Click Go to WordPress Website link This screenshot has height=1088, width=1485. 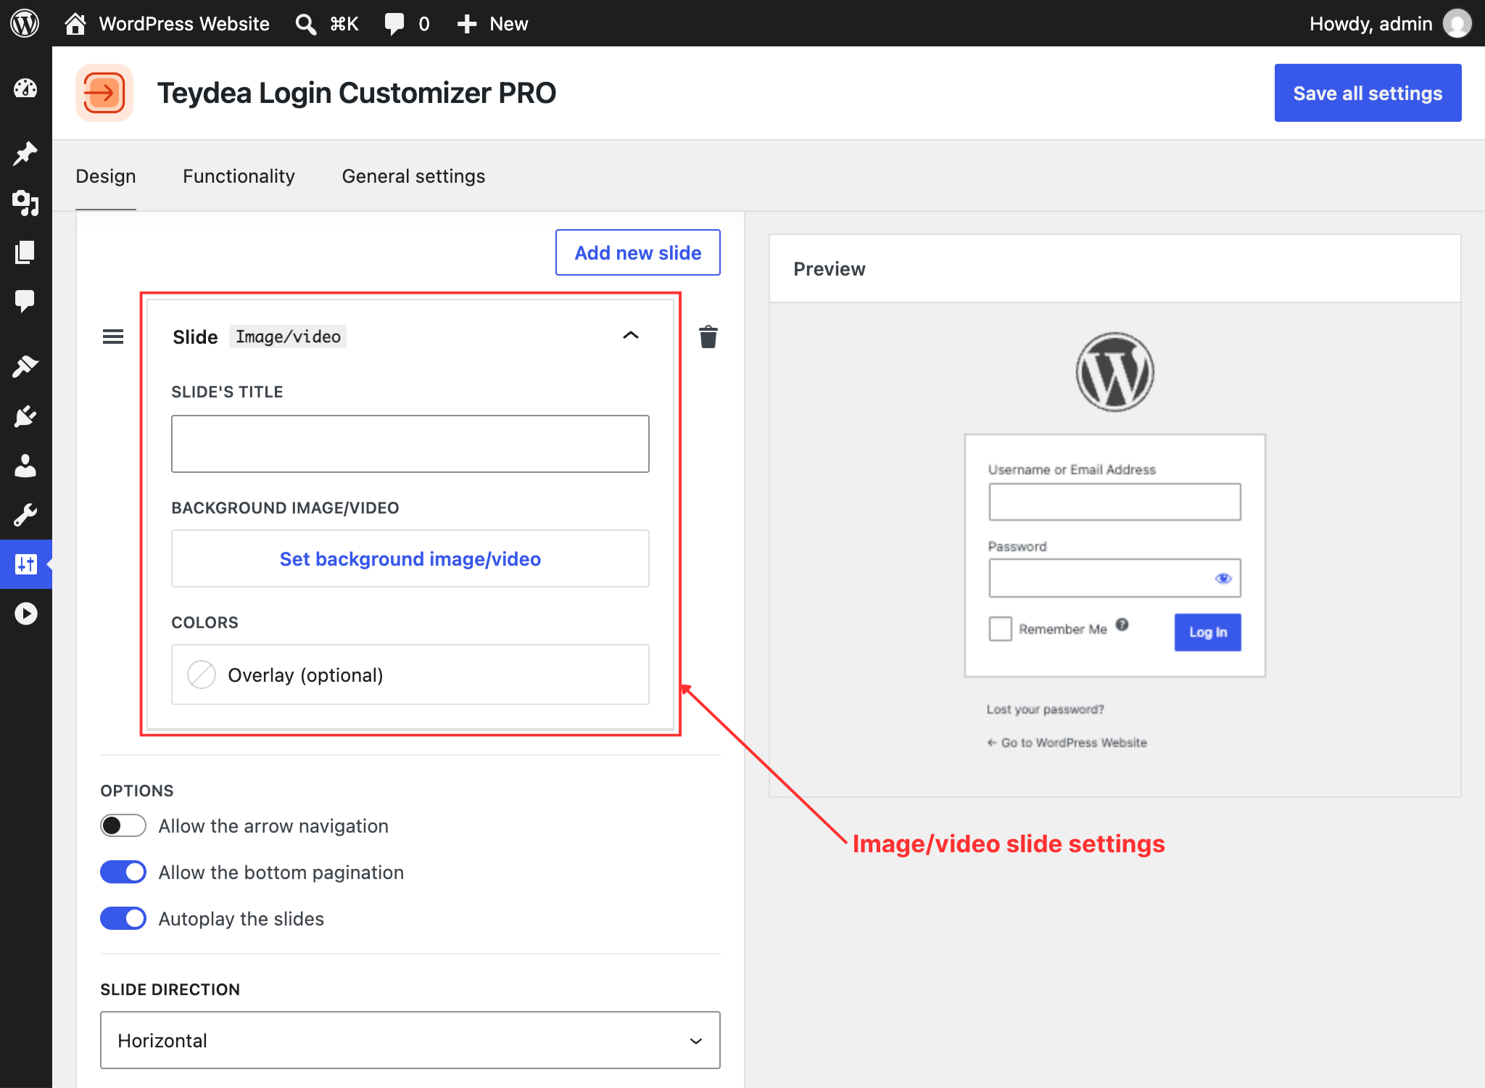pyautogui.click(x=1067, y=743)
